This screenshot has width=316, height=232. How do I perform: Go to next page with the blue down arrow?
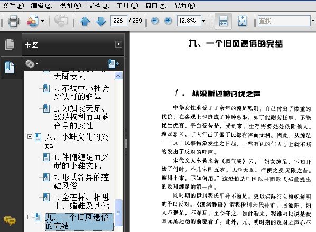pos(100,21)
